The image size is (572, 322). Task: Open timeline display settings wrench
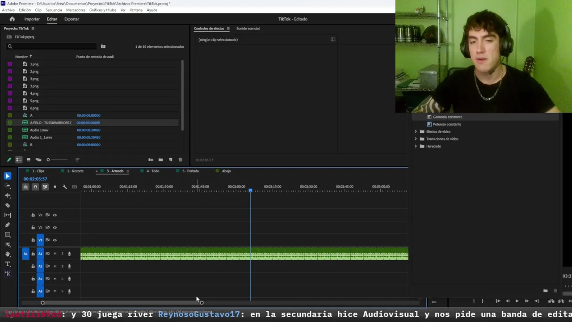(65, 186)
